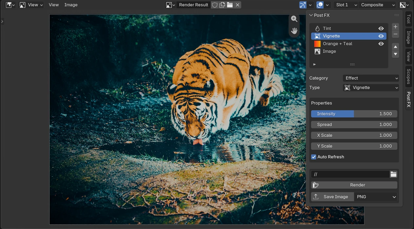This screenshot has width=414, height=229.
Task: Click the Post FX panel drag grip
Action: click(397, 15)
